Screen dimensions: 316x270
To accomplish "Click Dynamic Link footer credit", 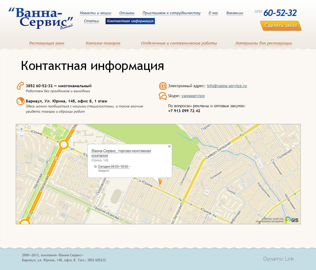I will (278, 259).
